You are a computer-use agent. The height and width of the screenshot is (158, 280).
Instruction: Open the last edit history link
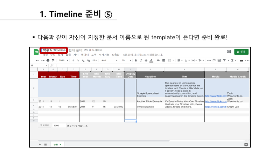pos(143,55)
